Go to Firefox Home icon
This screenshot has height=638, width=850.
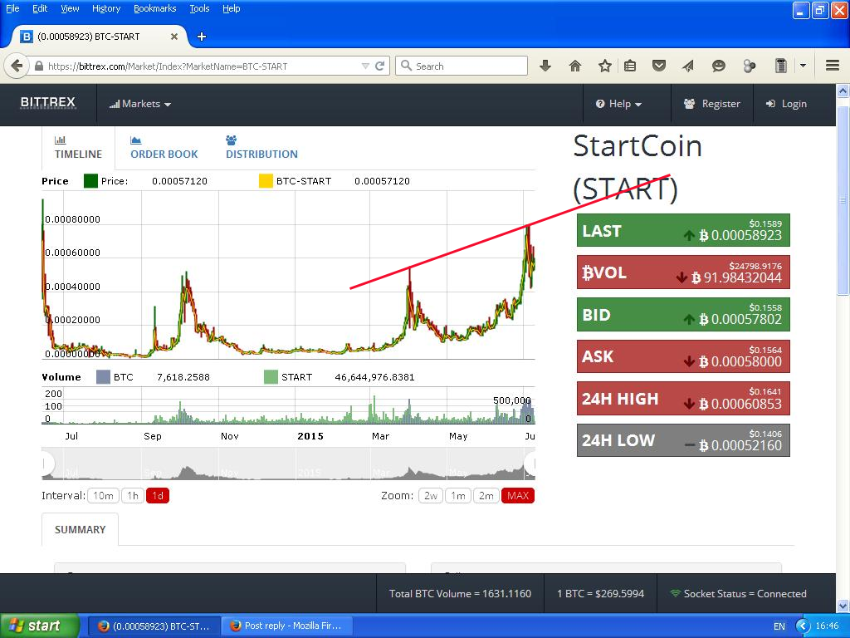pyautogui.click(x=575, y=66)
